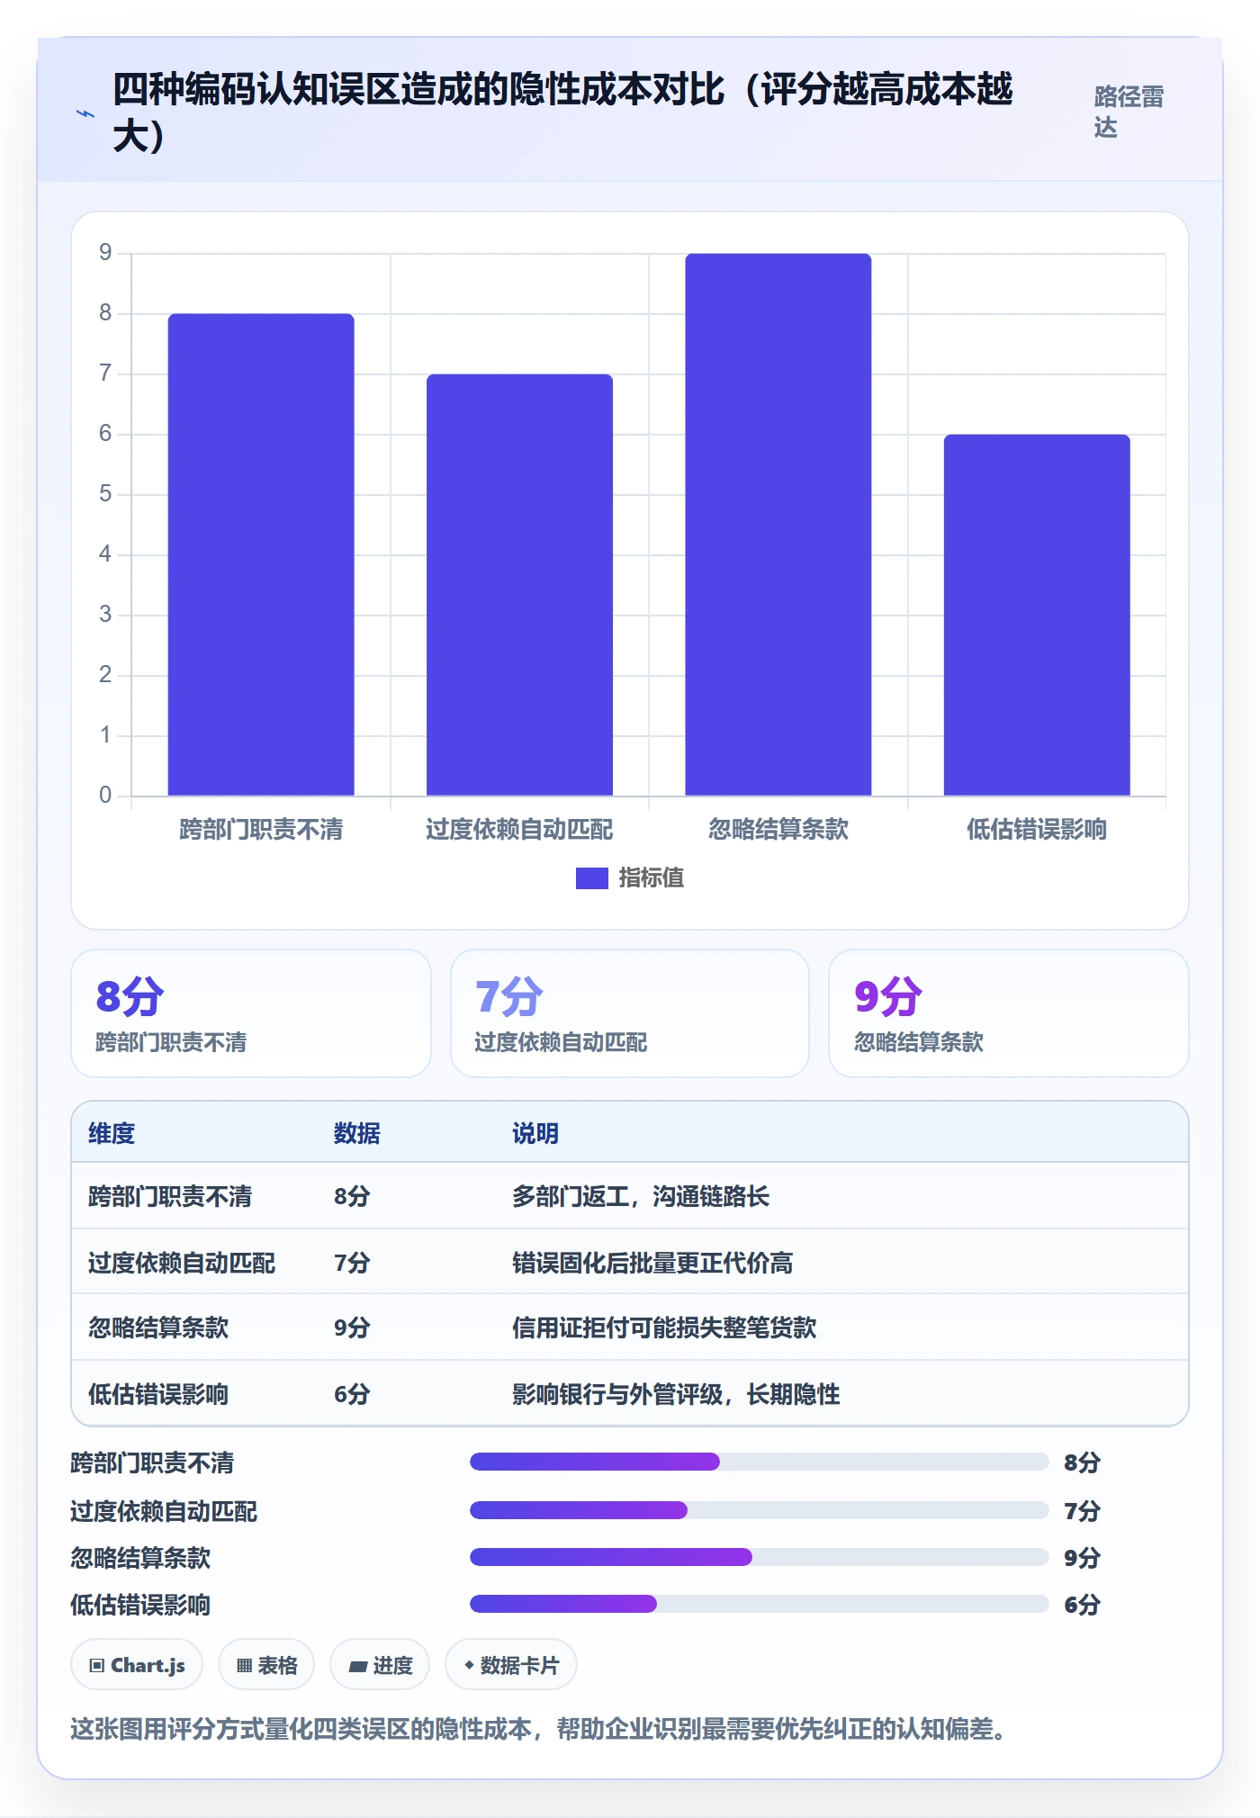Click the 7分 progress bar for 过度依赖自动匹配
Screen dimensions: 1260x1818
coord(760,1510)
